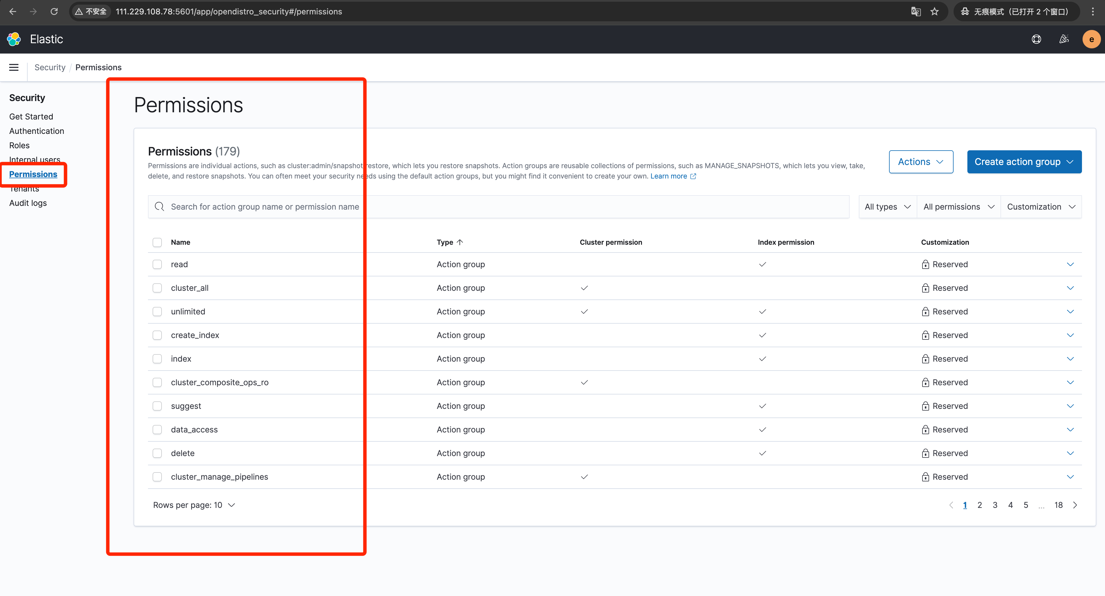Bookmark page with the star icon
This screenshot has height=596, width=1105.
click(935, 12)
